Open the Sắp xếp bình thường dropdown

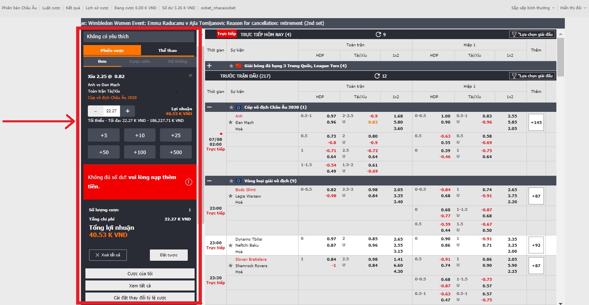(533, 8)
